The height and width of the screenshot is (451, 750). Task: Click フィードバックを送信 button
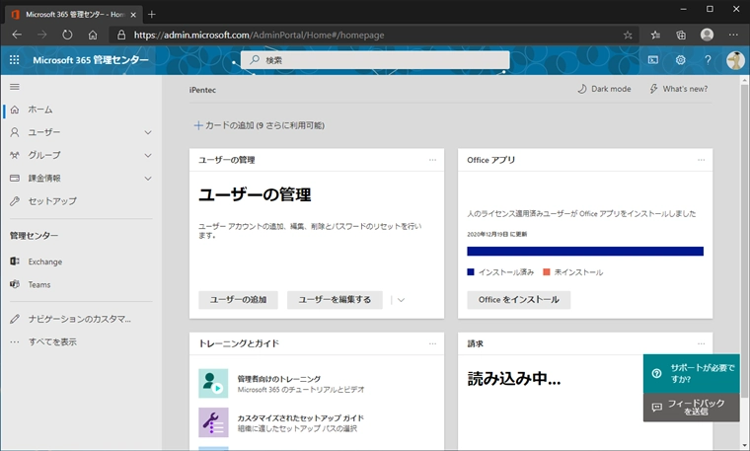tap(692, 408)
